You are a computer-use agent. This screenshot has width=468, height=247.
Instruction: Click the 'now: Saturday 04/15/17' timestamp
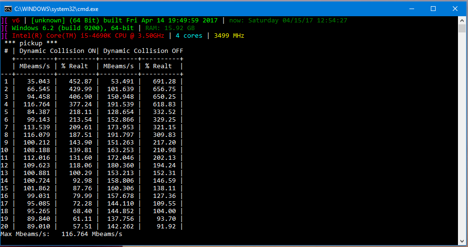coord(271,21)
